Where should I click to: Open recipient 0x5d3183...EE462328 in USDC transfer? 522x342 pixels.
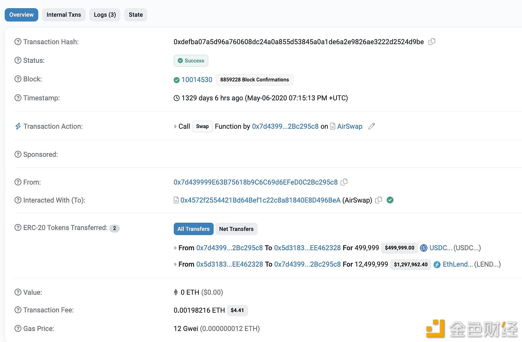[x=307, y=248]
